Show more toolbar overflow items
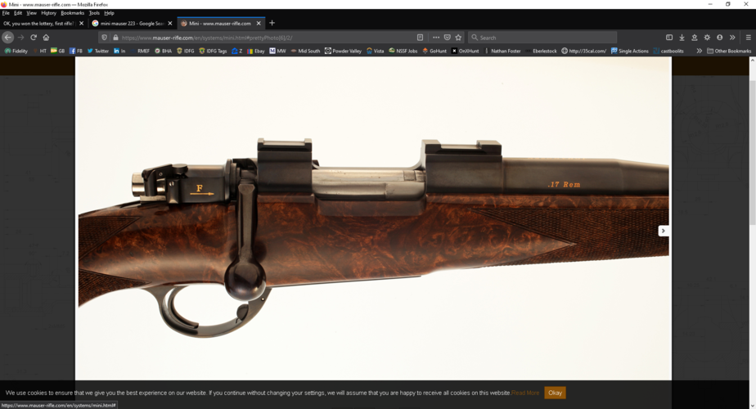Viewport: 756px width, 409px height. point(732,38)
